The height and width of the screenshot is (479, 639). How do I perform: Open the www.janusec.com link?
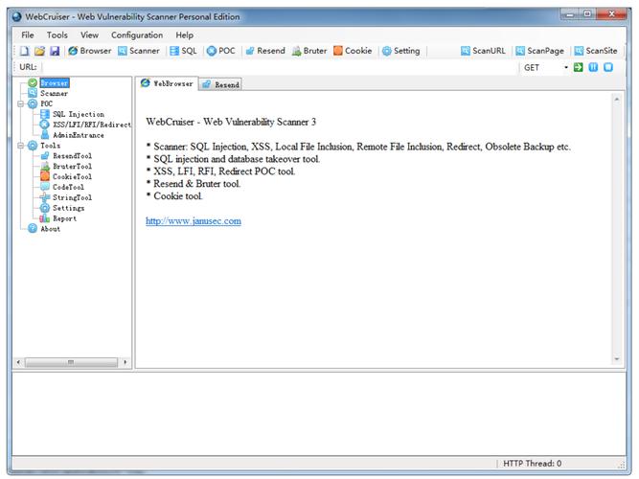point(193,220)
